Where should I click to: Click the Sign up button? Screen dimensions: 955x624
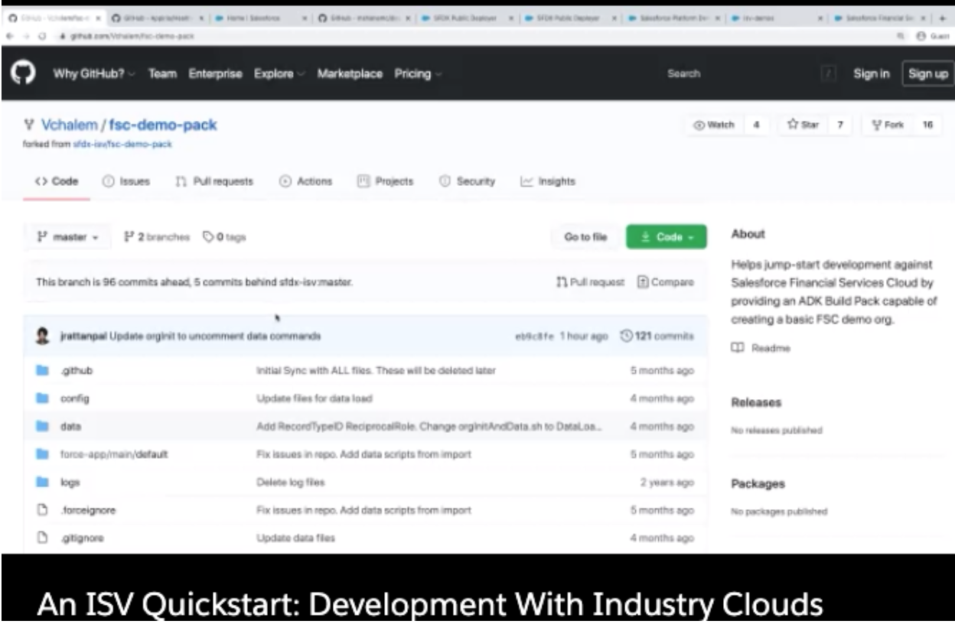(928, 74)
